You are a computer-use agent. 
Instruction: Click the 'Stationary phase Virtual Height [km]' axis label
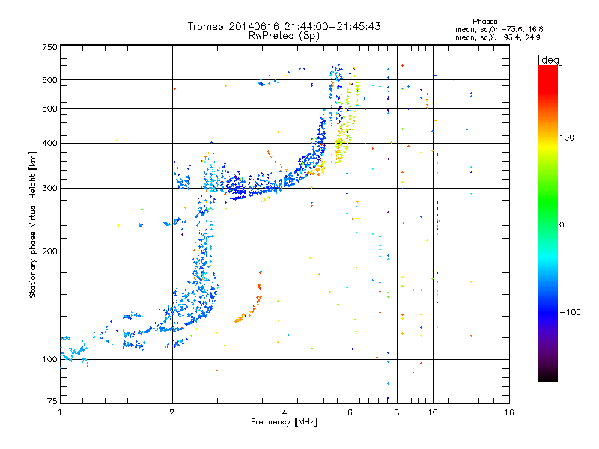[x=33, y=225]
